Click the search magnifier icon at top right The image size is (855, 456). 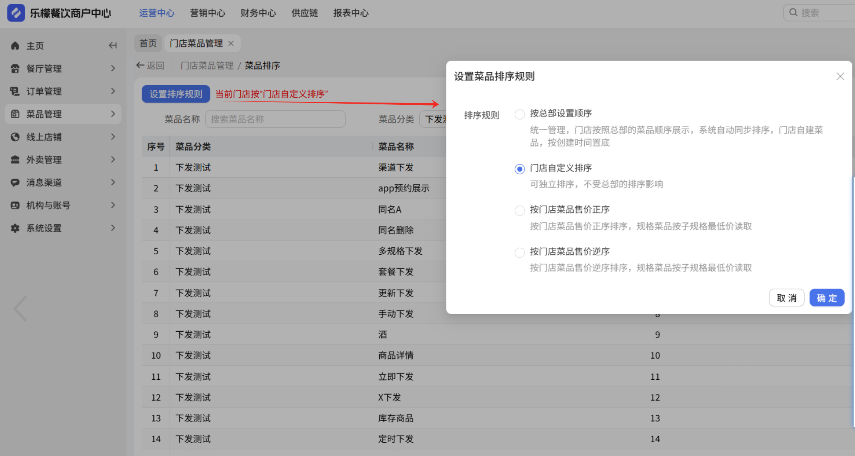(793, 13)
